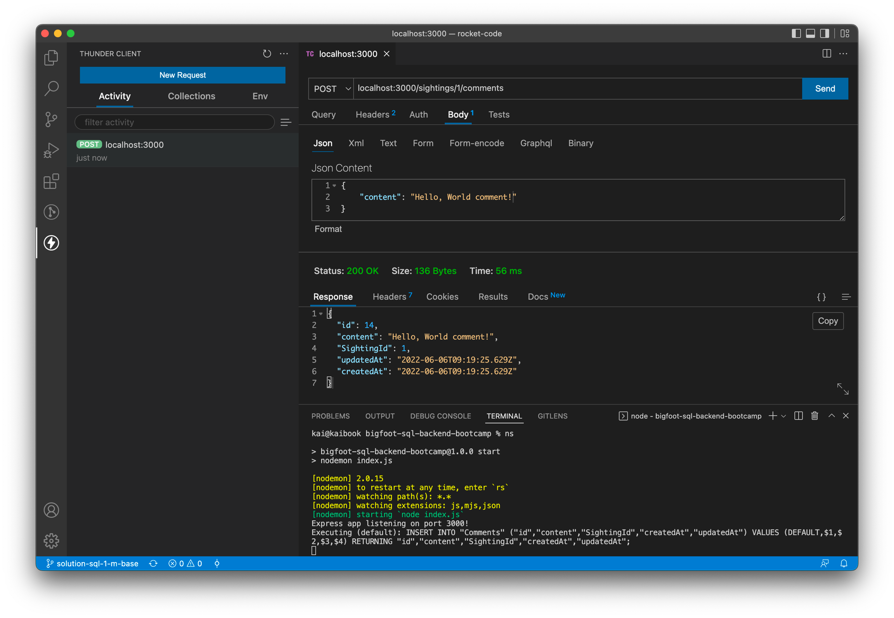Click the refresh icon in Thunder Client header
The image size is (894, 618).
pyautogui.click(x=267, y=54)
